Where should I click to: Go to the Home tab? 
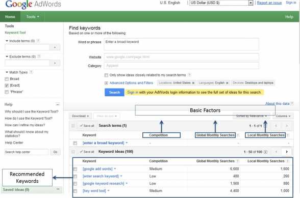click(10, 17)
